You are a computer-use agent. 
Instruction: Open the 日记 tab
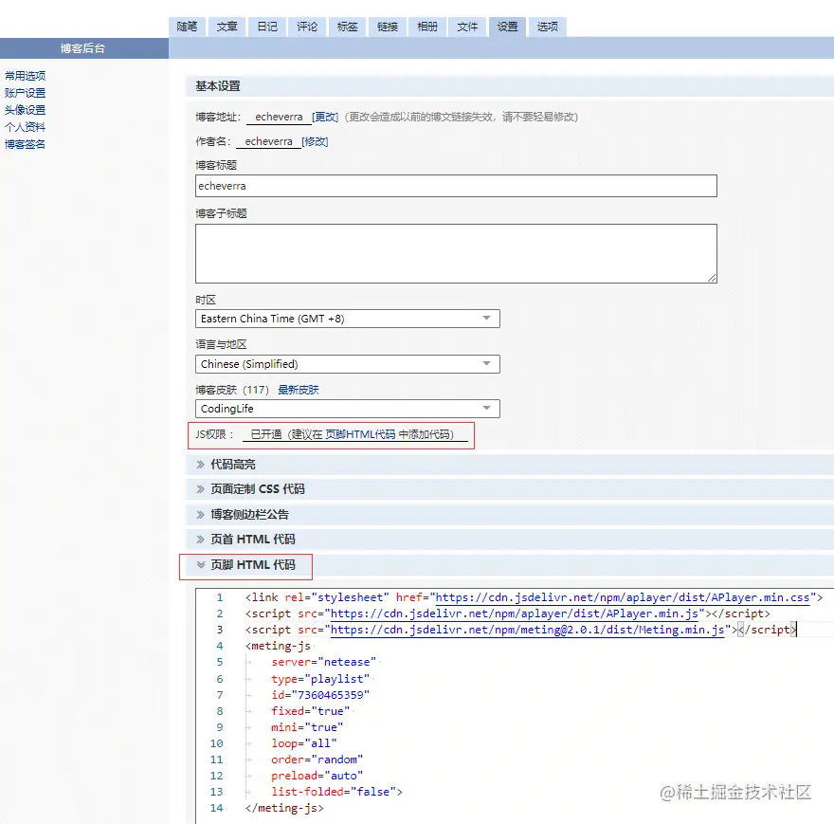[x=267, y=27]
